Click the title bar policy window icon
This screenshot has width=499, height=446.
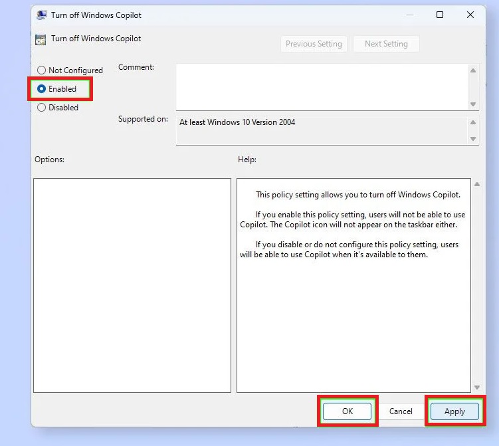pyautogui.click(x=41, y=15)
